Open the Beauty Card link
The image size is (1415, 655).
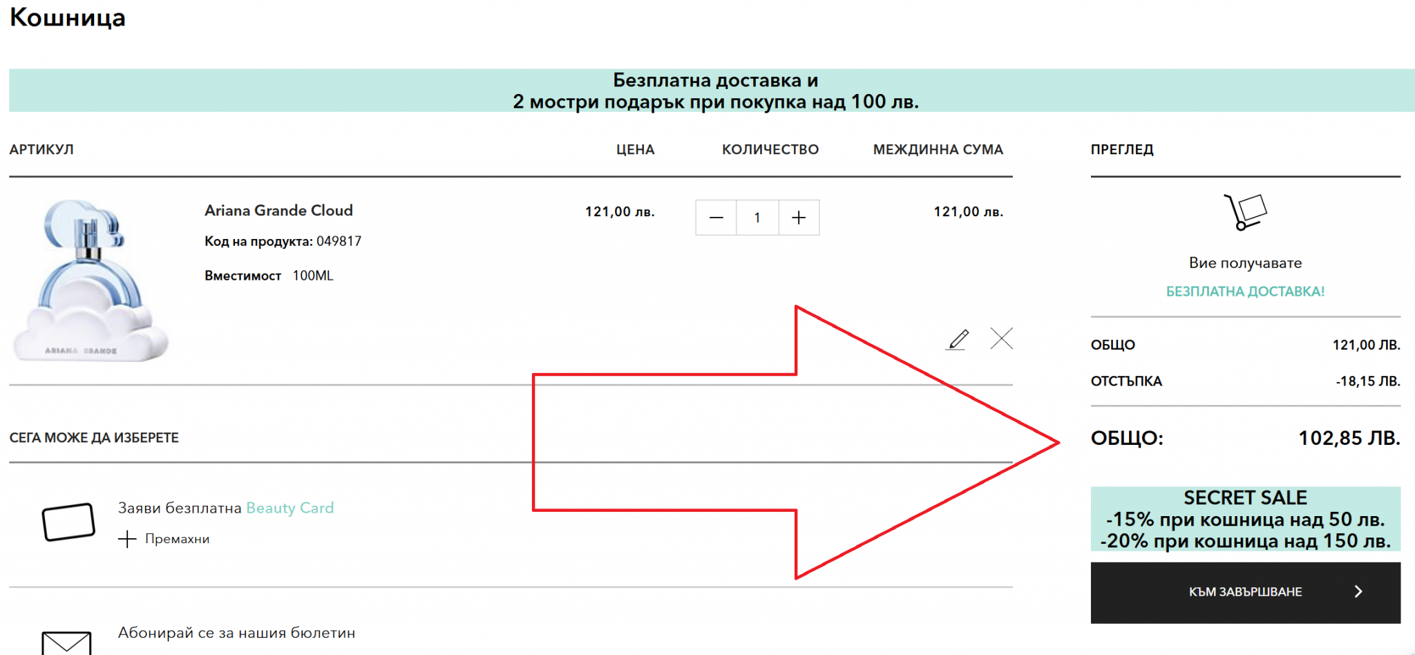[x=289, y=509]
